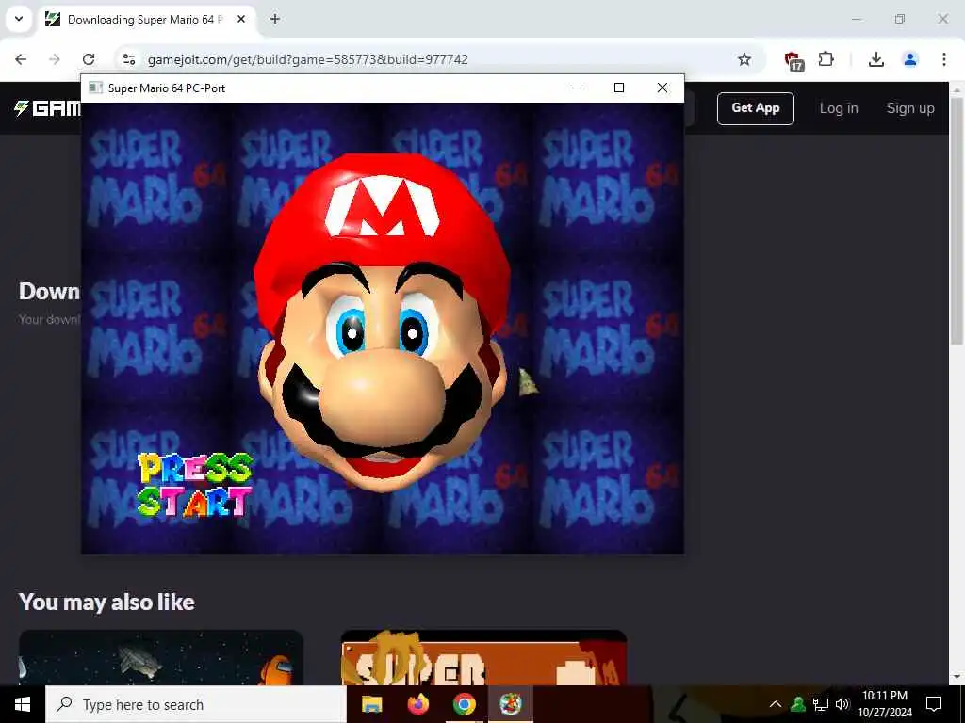Click the Game Jolt logo
This screenshot has width=965, height=723.
click(x=47, y=108)
